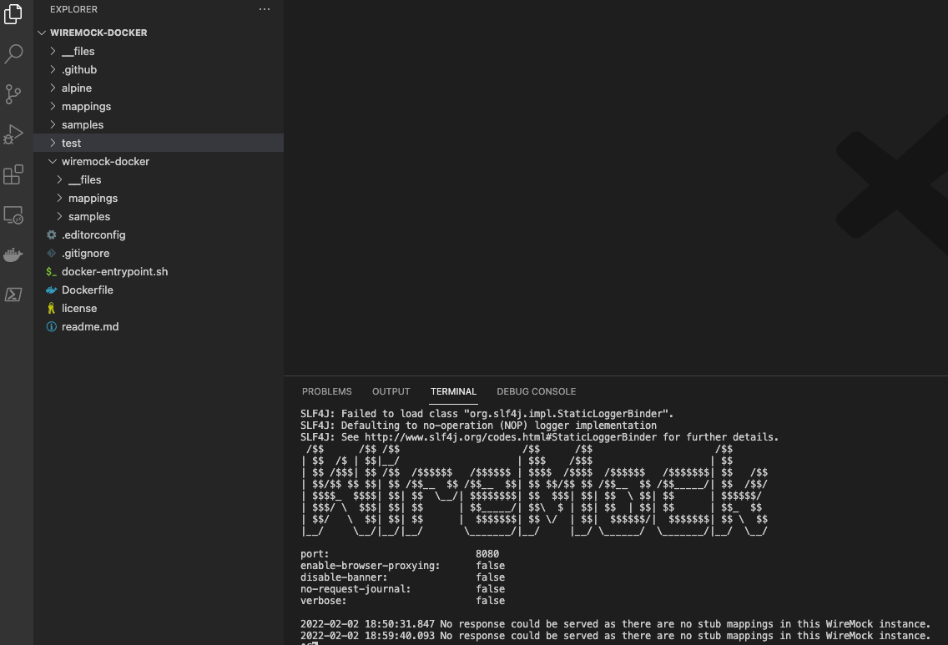Switch to the PROBLEMS panel tab

(326, 391)
